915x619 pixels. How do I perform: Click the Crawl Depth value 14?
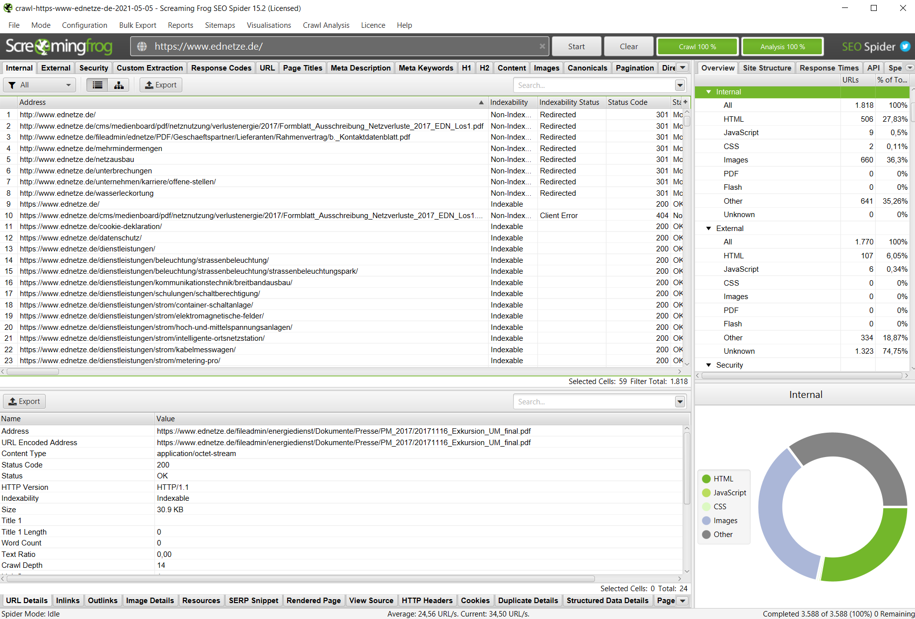pos(161,565)
